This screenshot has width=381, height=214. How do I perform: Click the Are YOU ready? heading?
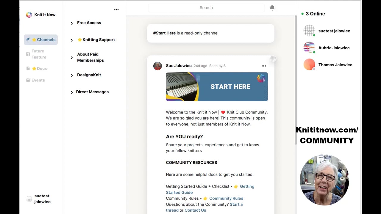(x=184, y=137)
